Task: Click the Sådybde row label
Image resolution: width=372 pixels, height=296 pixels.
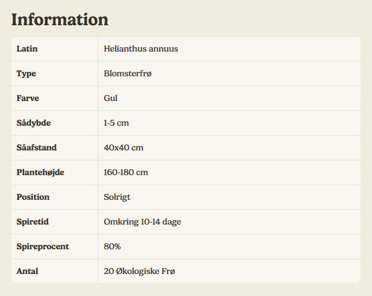Action: coord(33,123)
